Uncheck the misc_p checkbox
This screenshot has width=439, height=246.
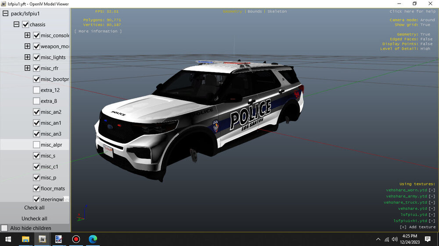(36, 177)
